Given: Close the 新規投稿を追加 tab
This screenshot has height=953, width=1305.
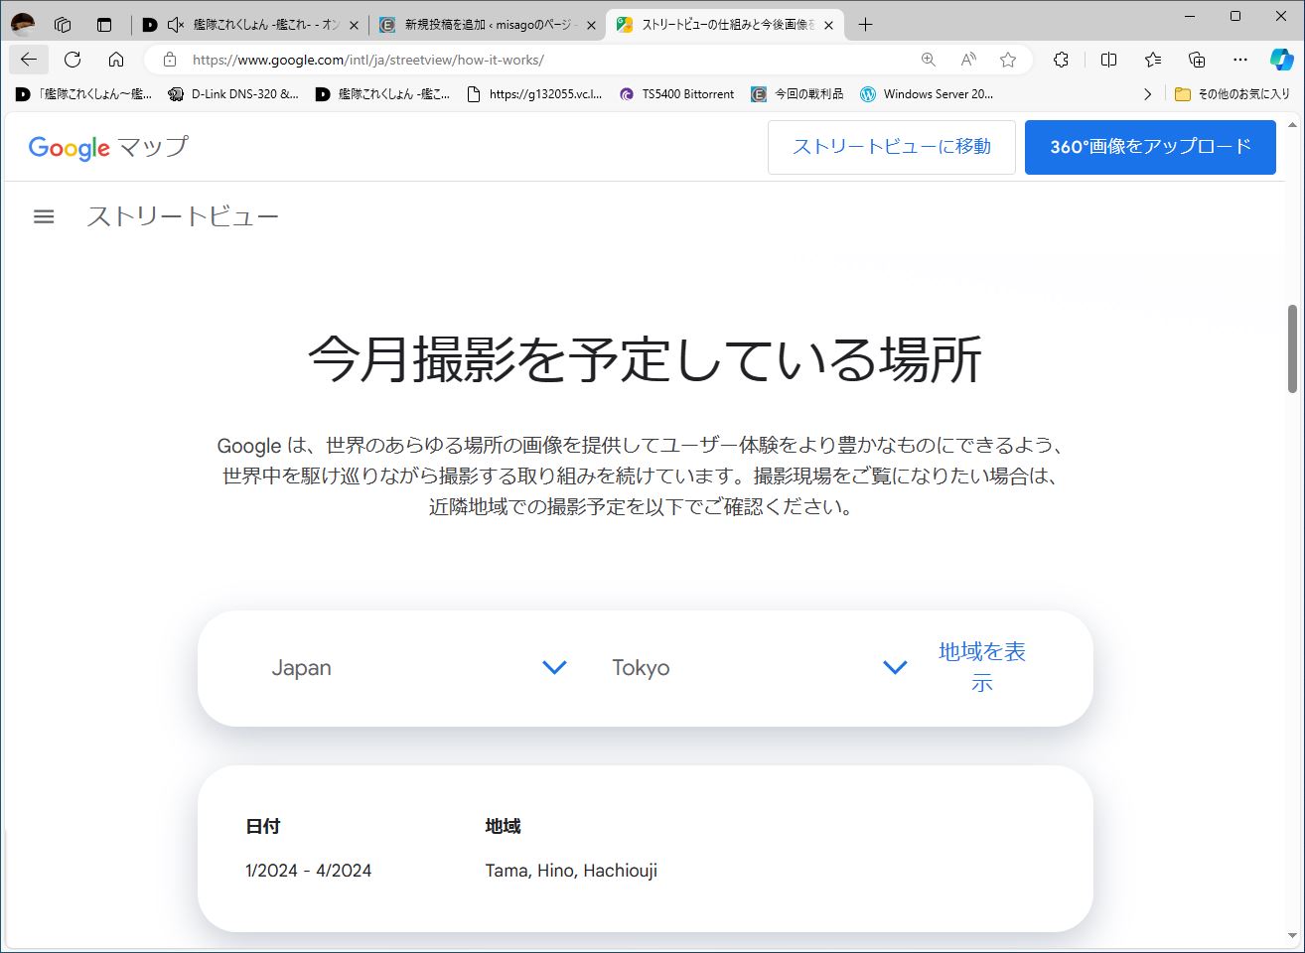Looking at the screenshot, I should pos(591,25).
